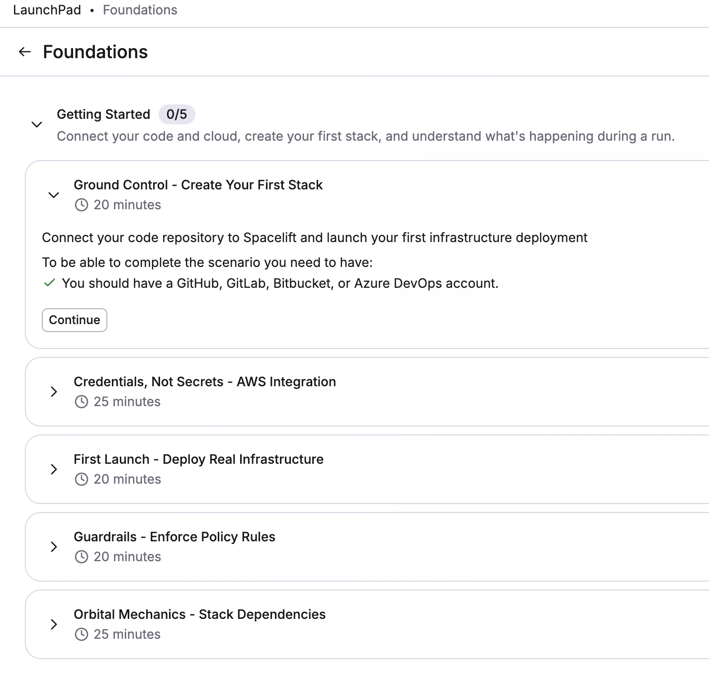Click the 0/5 progress badge
The image size is (709, 682).
177,114
